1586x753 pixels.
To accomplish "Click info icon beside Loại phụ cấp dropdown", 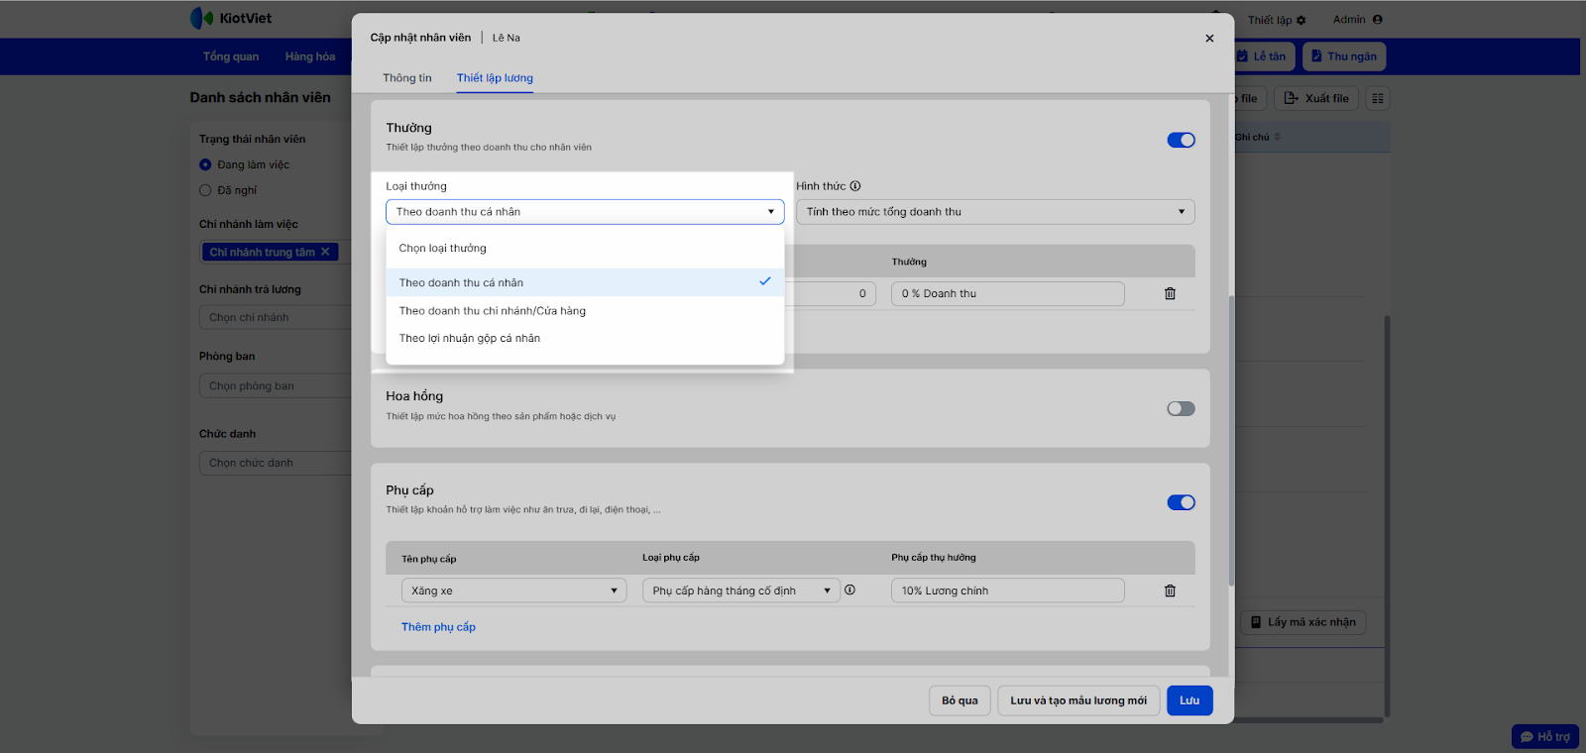I will point(850,591).
